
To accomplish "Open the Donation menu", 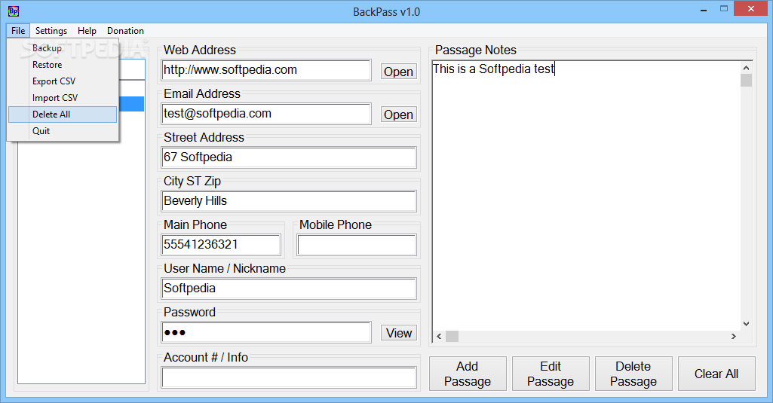I will coord(126,31).
